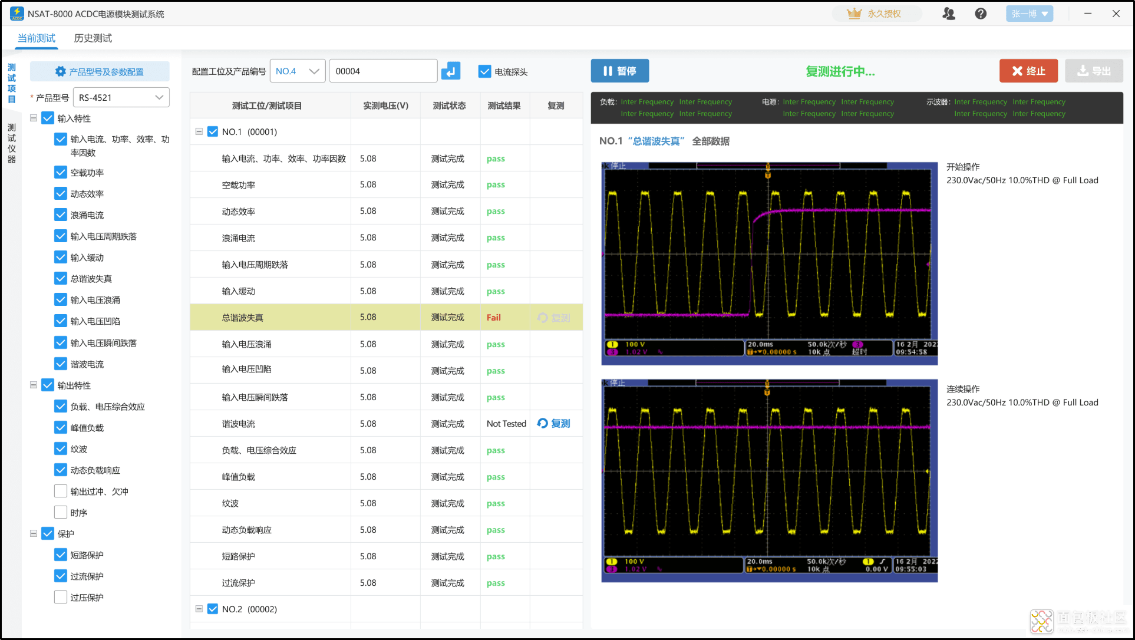Uncheck 峰值负载 checkbox in tree
This screenshot has height=640, width=1135.
pos(61,428)
